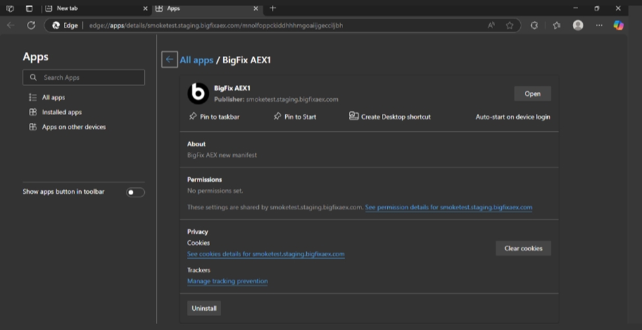Click Pin to taskbar option

click(x=214, y=116)
